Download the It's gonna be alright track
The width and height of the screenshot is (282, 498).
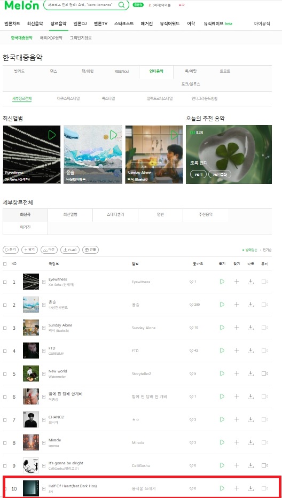point(250,465)
